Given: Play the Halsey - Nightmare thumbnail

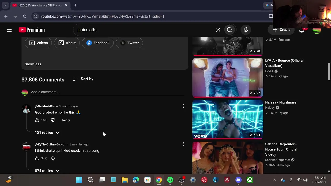Looking at the screenshot, I should pos(228,120).
